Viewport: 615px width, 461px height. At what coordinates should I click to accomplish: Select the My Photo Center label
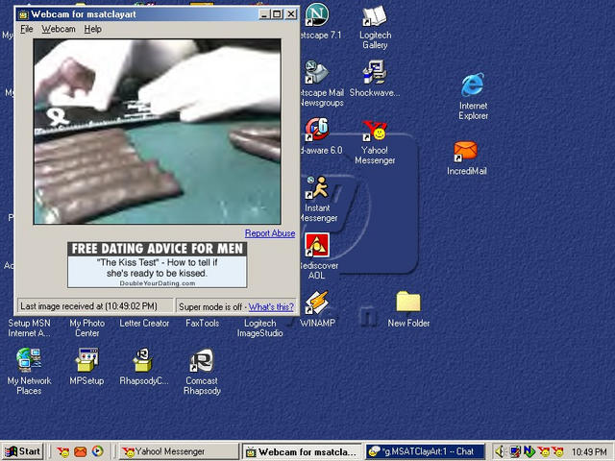click(x=87, y=328)
